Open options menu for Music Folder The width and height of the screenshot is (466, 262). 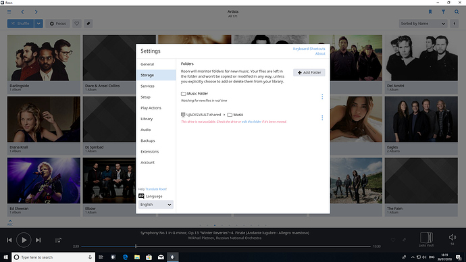322,97
